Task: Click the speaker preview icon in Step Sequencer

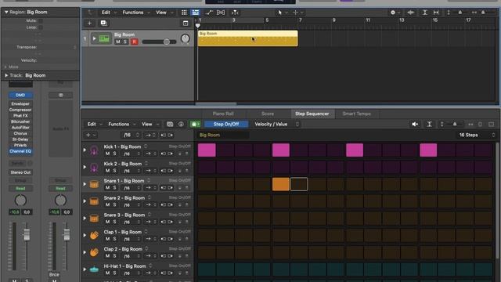Action: [415, 124]
